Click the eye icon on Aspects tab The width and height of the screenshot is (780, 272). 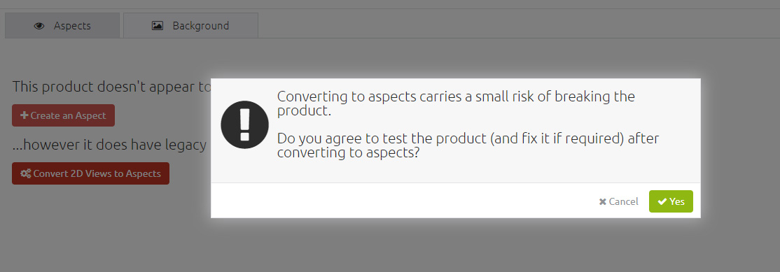39,26
